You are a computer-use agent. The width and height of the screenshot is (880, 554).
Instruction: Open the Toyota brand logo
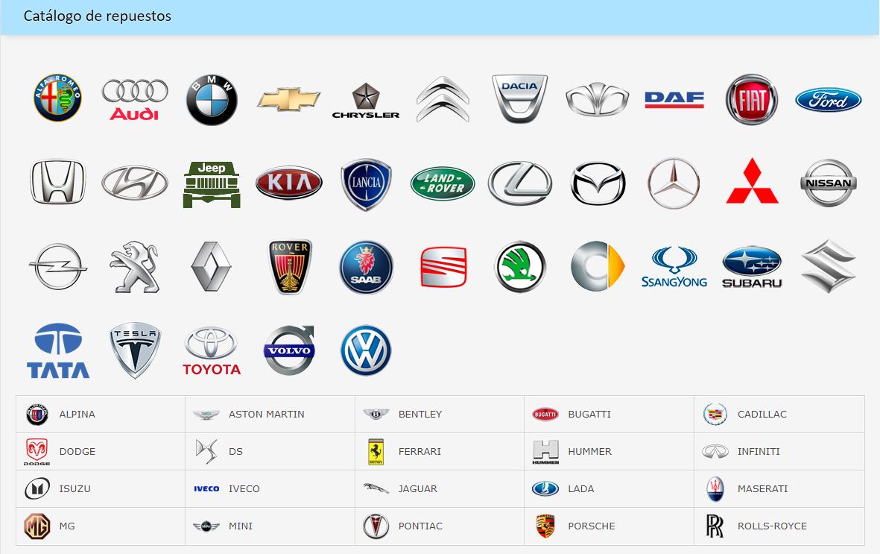pyautogui.click(x=212, y=350)
